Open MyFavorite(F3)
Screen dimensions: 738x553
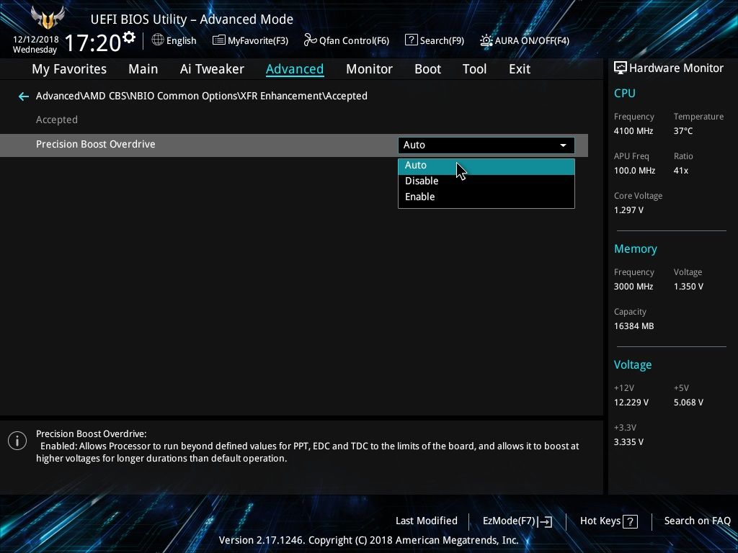coord(250,40)
